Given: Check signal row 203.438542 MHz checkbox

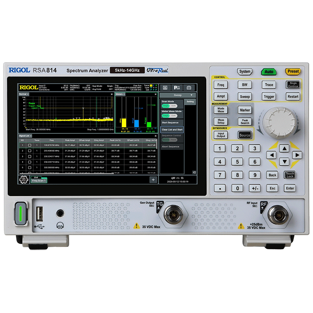Looking at the screenshot, I should tap(30, 151).
